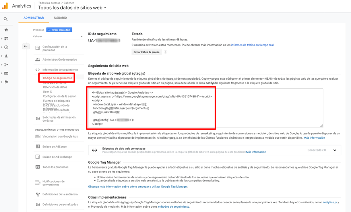Click the Ad Exchange link icon
351x212 pixels.
(38, 157)
